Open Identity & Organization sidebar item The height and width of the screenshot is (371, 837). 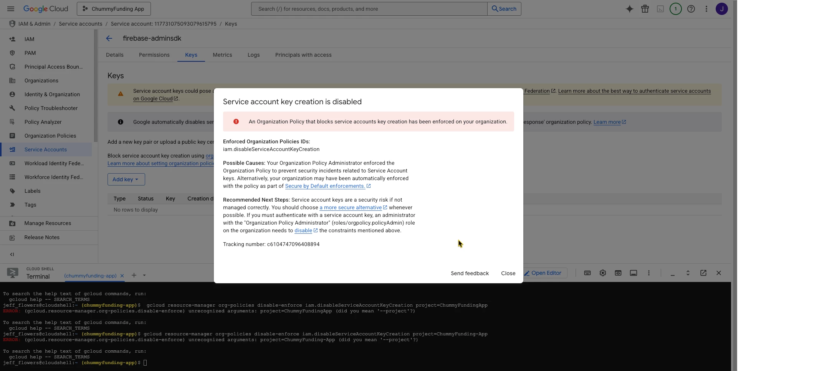46,94
